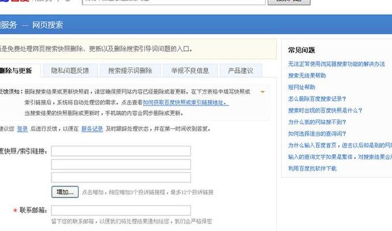The width and height of the screenshot is (392, 231).
Task: Open FAQ link 利用百度找软件下载
Action: coord(312,168)
